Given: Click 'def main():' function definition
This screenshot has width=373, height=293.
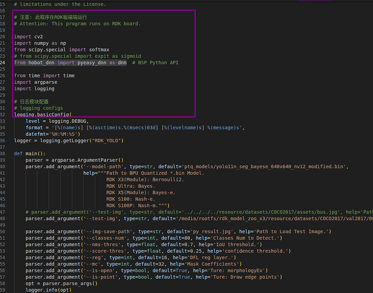Looking at the screenshot, I should [29, 154].
